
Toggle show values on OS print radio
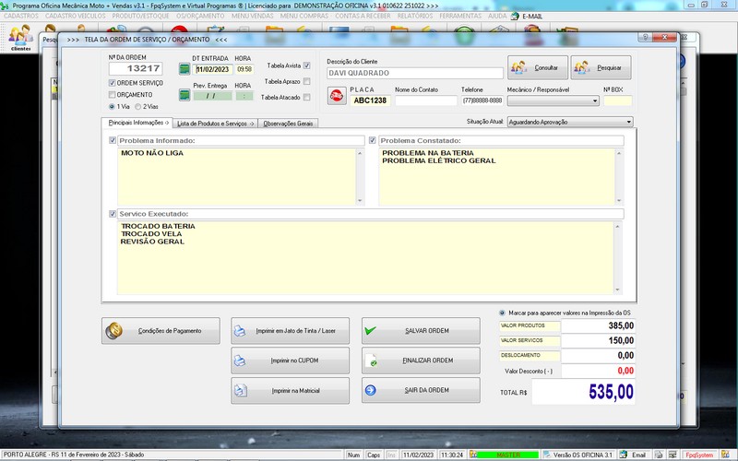tap(502, 313)
